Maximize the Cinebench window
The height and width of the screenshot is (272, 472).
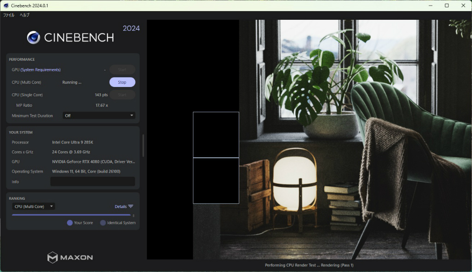pos(447,6)
